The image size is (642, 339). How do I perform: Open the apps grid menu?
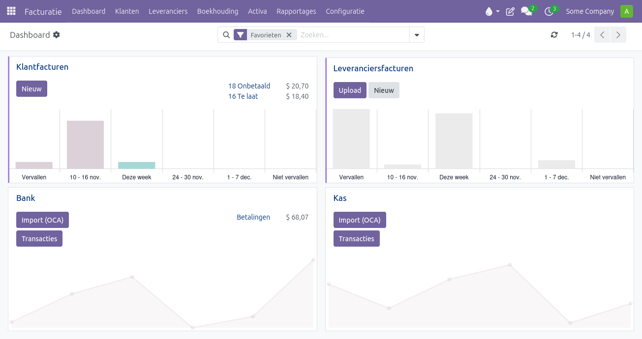(x=11, y=11)
